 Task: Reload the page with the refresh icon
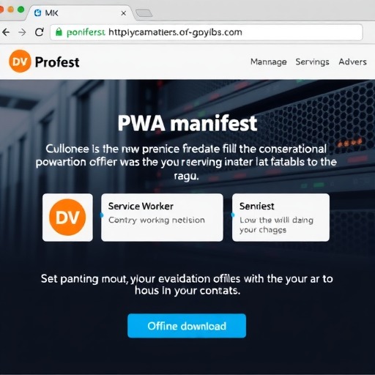pyautogui.click(x=39, y=32)
